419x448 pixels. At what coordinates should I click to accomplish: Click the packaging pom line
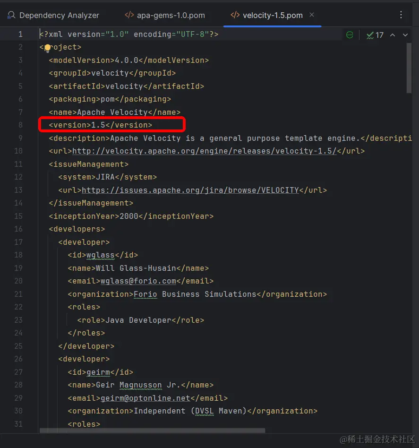point(110,99)
